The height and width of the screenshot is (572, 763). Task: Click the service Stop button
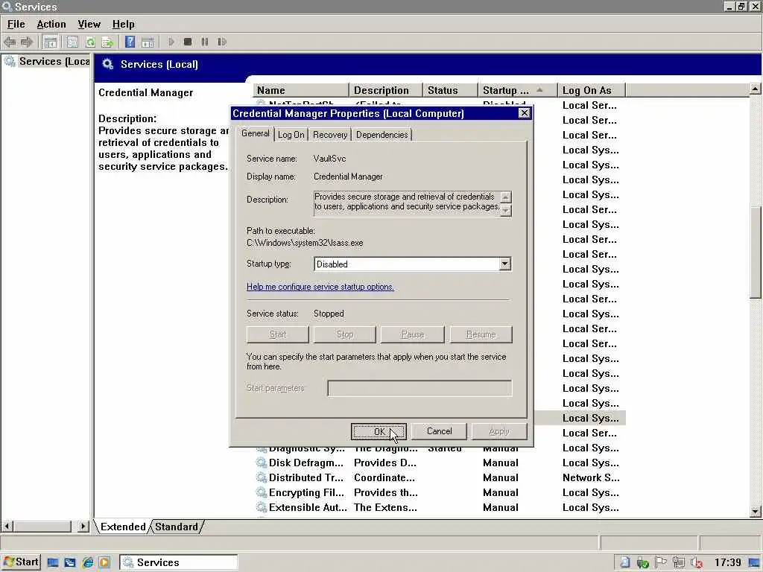[345, 334]
